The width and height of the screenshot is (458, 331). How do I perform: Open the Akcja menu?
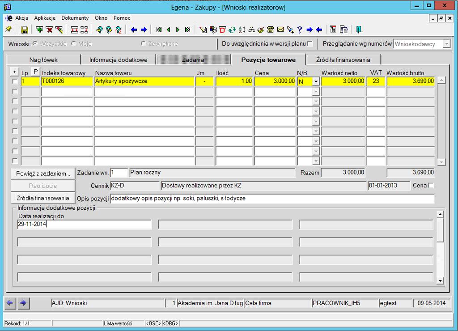(x=21, y=18)
